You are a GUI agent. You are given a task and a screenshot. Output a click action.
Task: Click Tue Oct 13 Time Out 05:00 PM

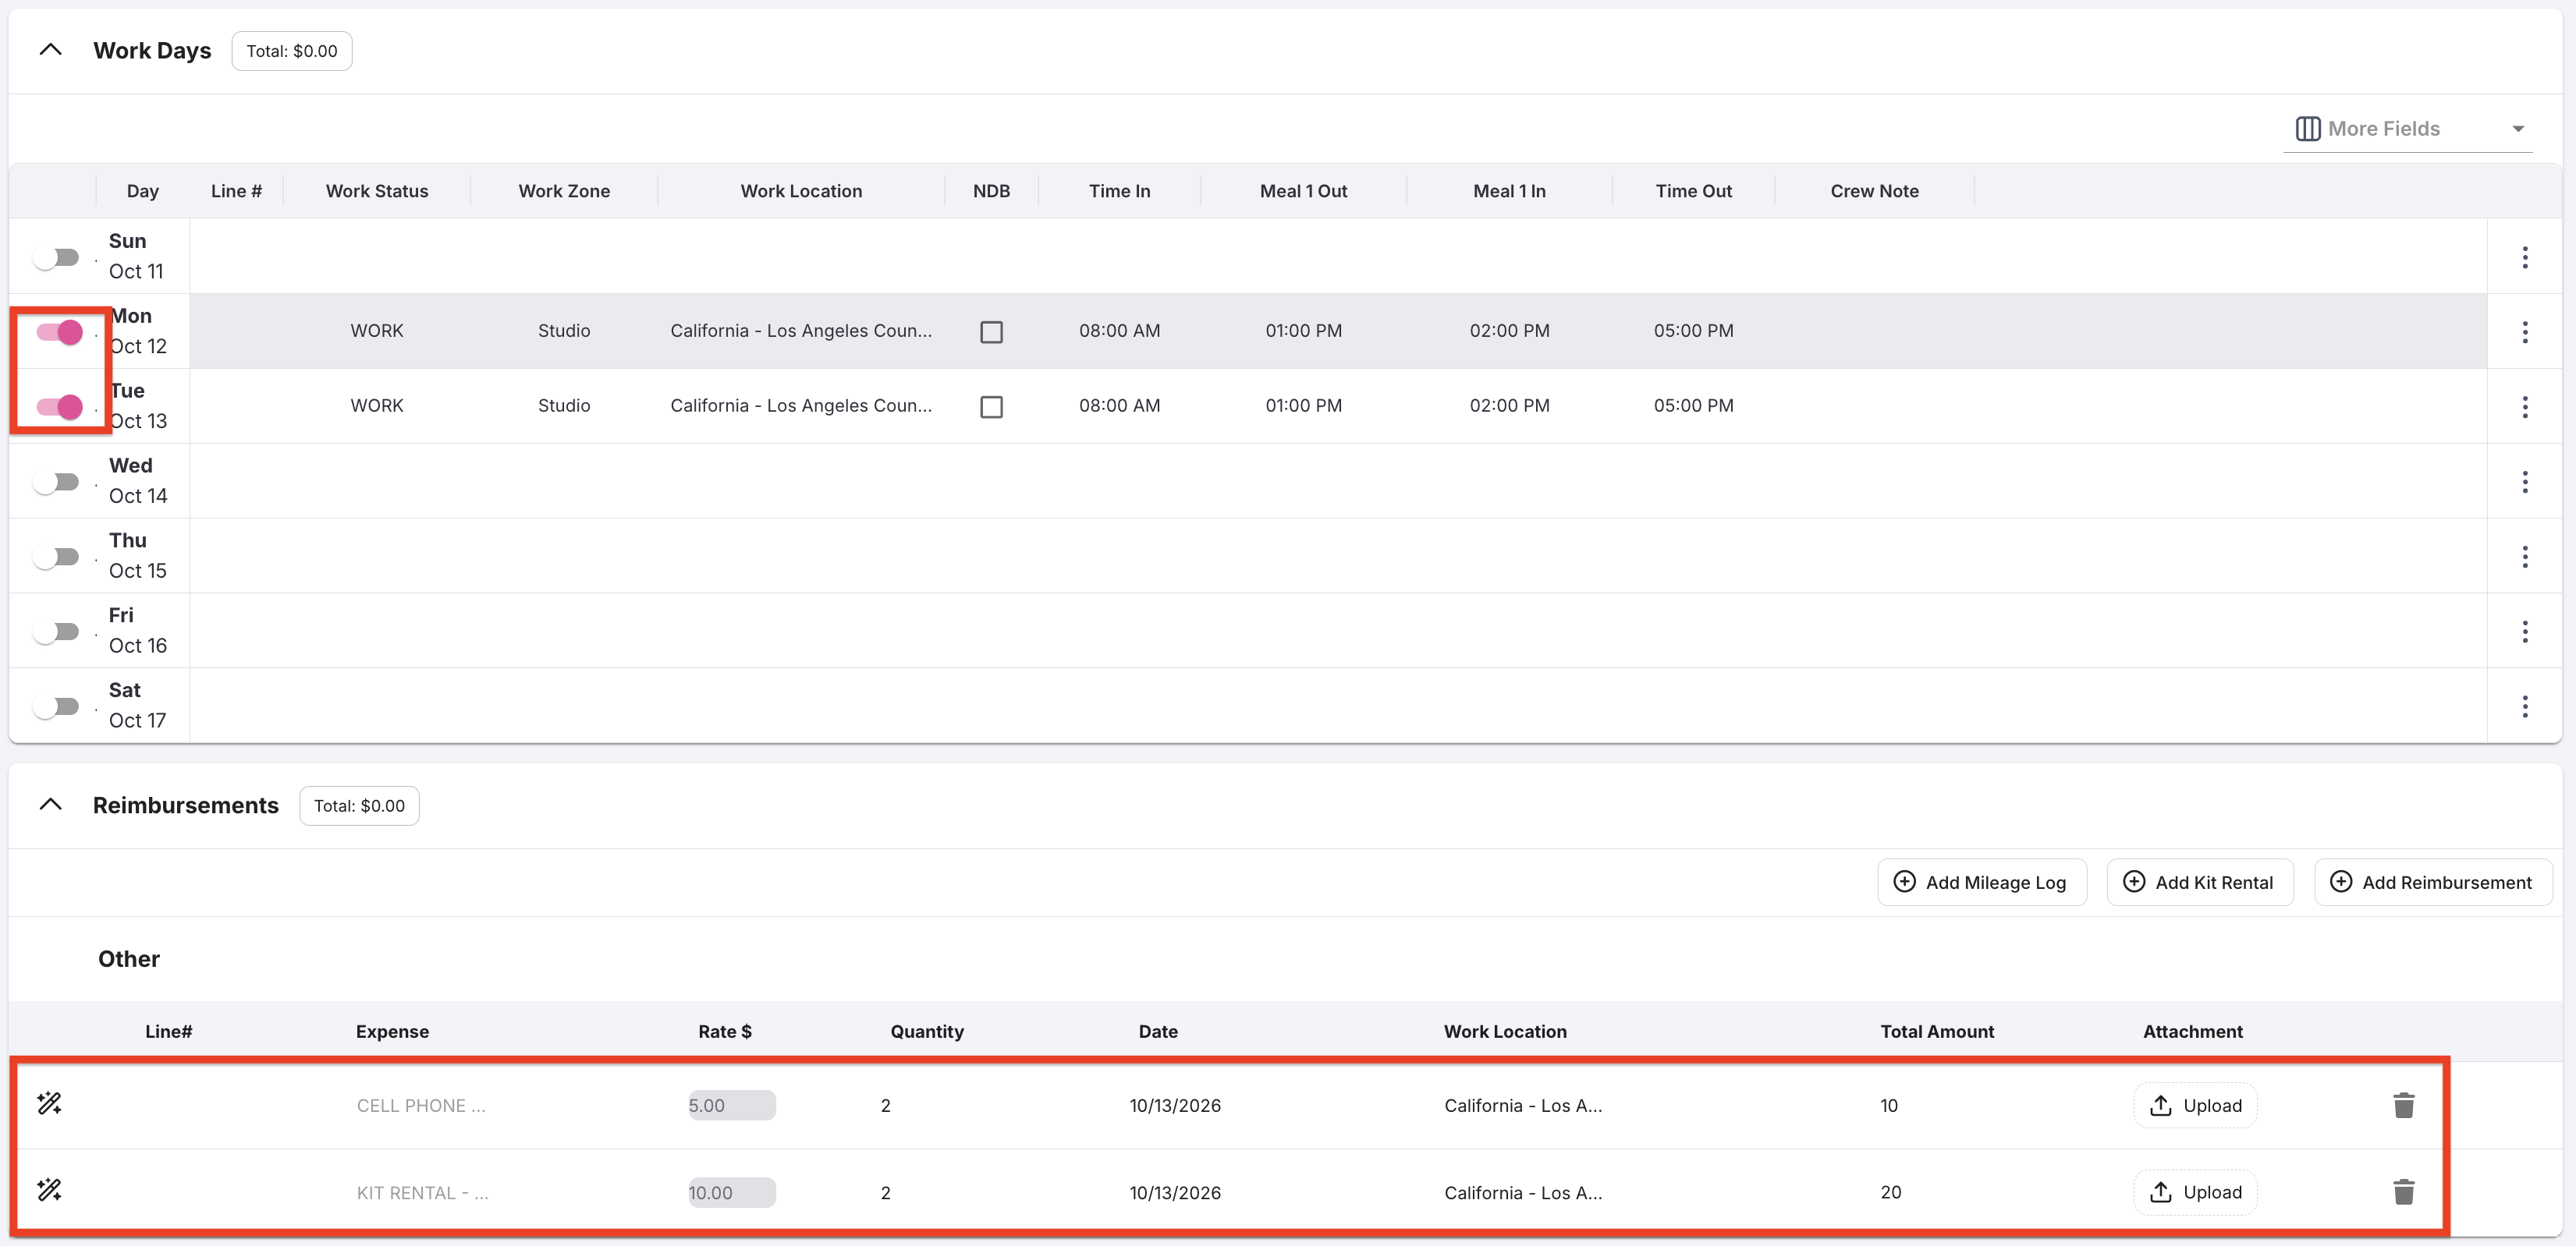point(1693,405)
